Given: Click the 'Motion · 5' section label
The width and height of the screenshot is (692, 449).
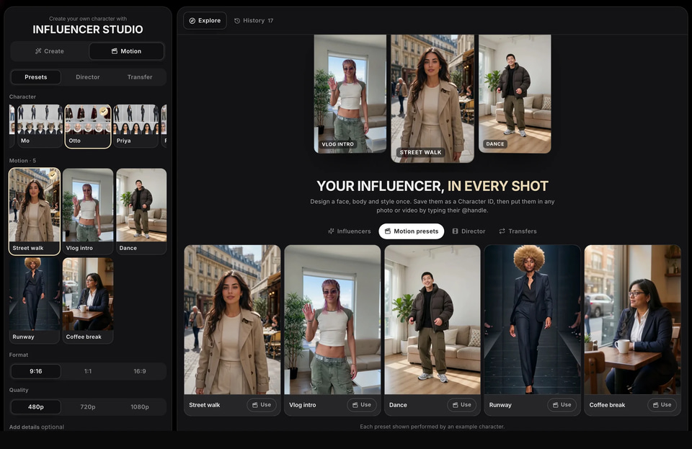Looking at the screenshot, I should [22, 161].
